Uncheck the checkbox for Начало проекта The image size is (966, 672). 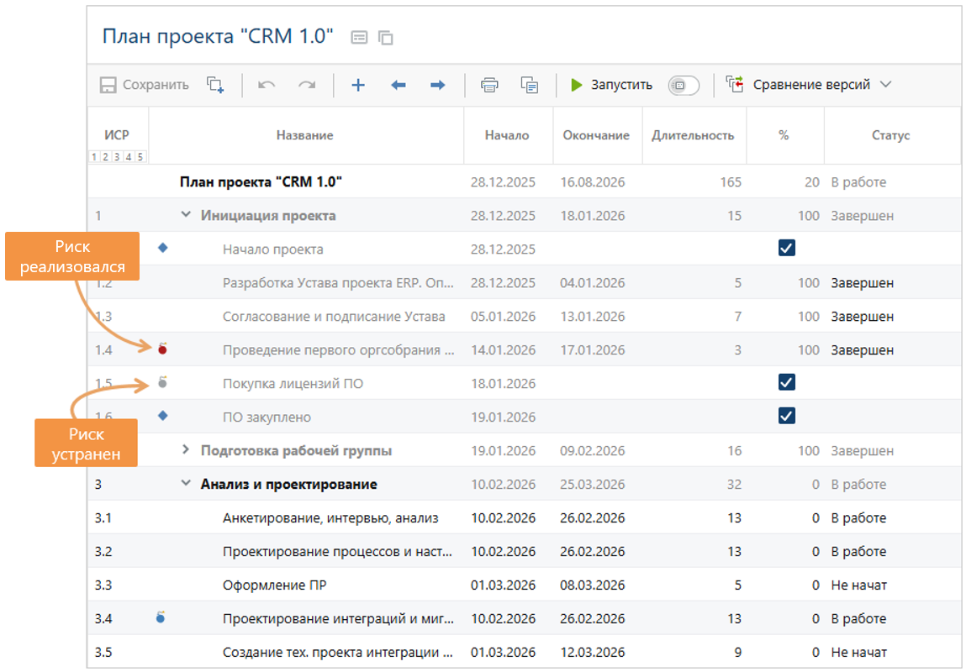786,249
